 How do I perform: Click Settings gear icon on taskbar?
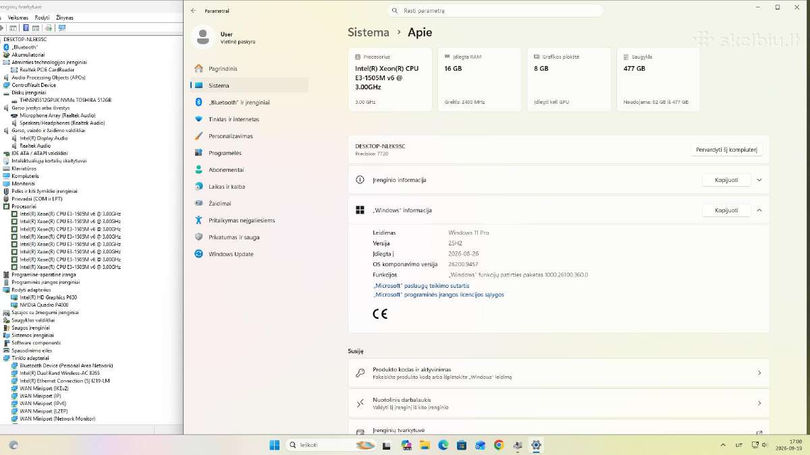click(536, 445)
